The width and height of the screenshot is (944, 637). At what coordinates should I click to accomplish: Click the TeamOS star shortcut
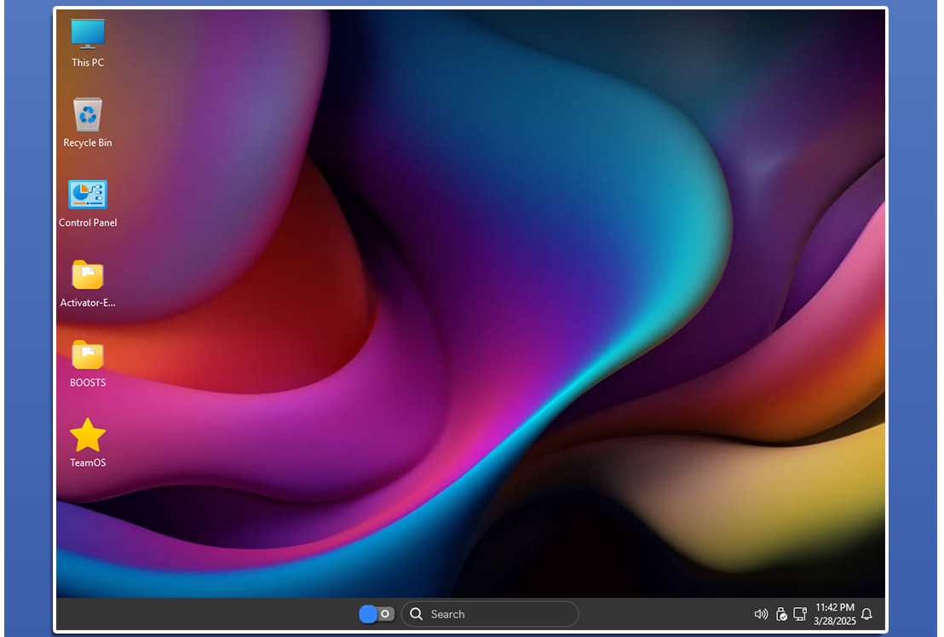point(88,435)
